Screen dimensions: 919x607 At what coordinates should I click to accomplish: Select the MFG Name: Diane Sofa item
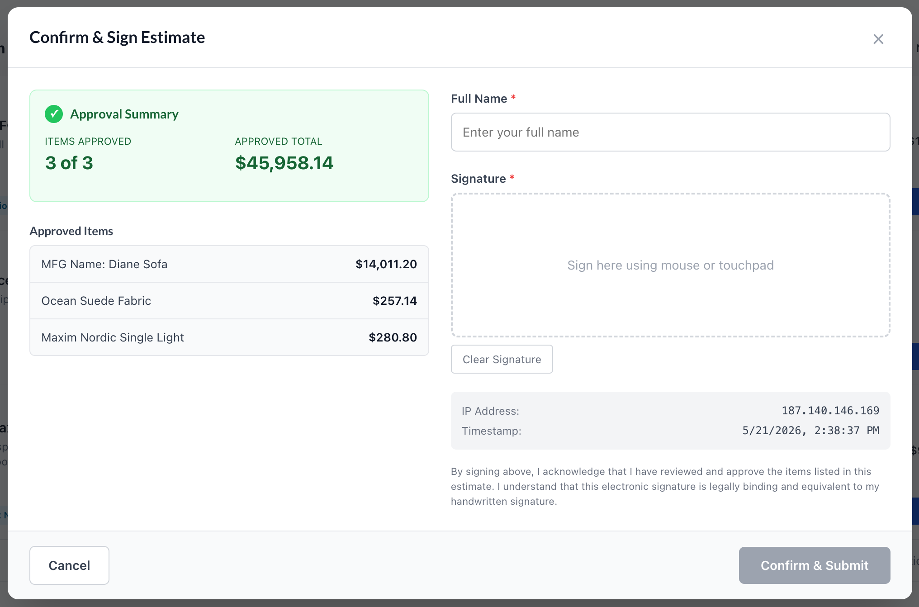pyautogui.click(x=229, y=264)
